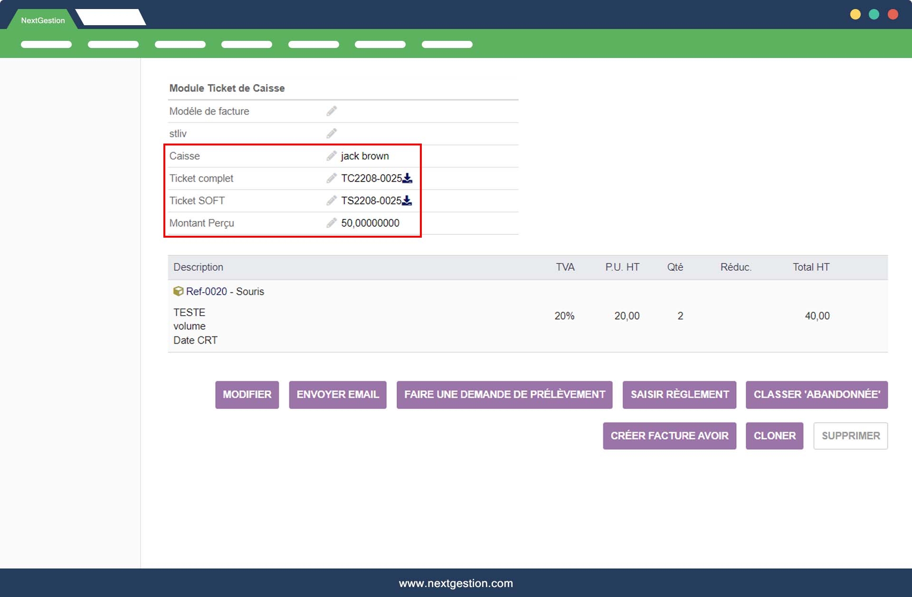Viewport: 912px width, 597px height.
Task: Click pencil icon for Ticket SOFT
Action: coord(332,201)
